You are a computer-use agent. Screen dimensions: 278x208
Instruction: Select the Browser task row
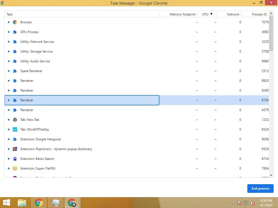point(137,22)
